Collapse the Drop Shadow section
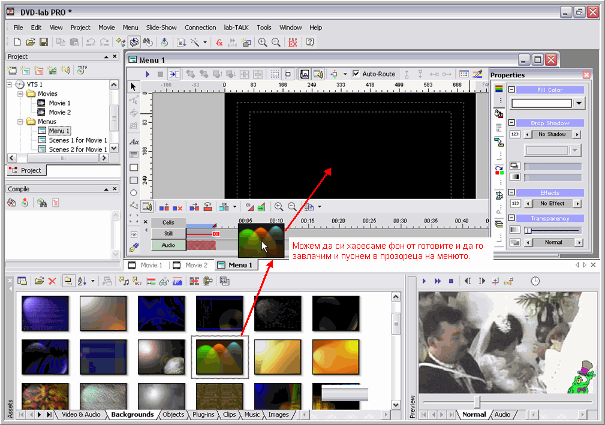This screenshot has height=425, width=605. pos(511,123)
